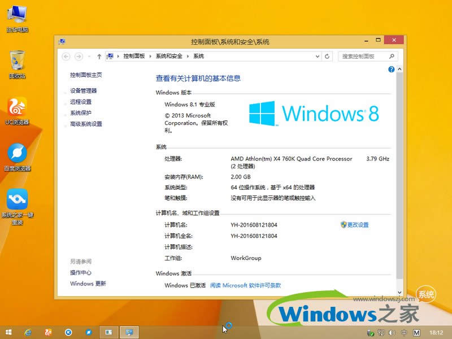This screenshot has height=339, width=452.
Task: Open 高级系统设置 in the sidebar
Action: point(86,124)
